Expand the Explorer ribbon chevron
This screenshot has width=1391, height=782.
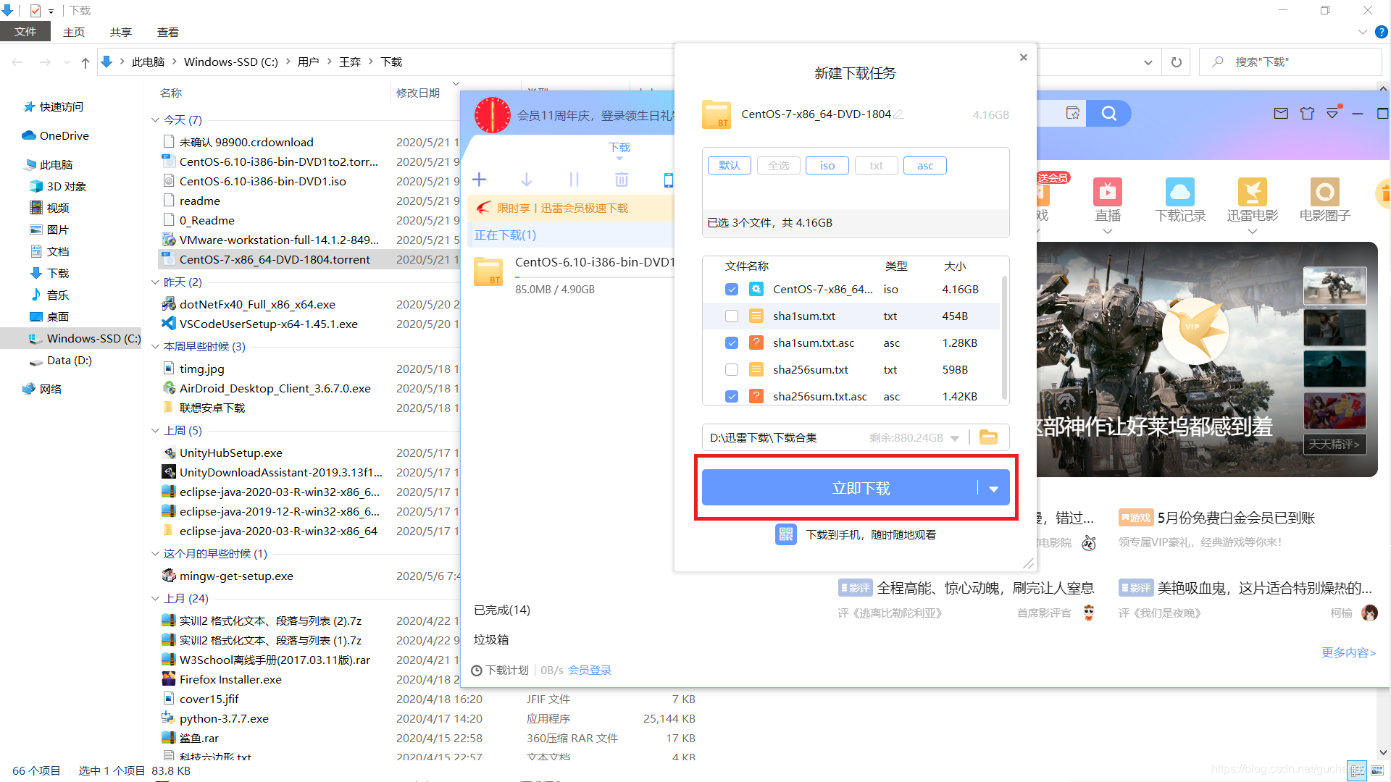click(x=1362, y=32)
